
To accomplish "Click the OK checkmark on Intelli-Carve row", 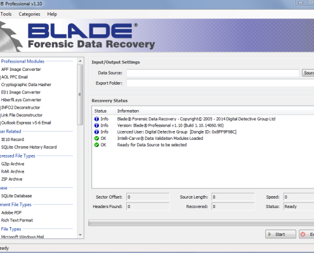I will 96,139.
